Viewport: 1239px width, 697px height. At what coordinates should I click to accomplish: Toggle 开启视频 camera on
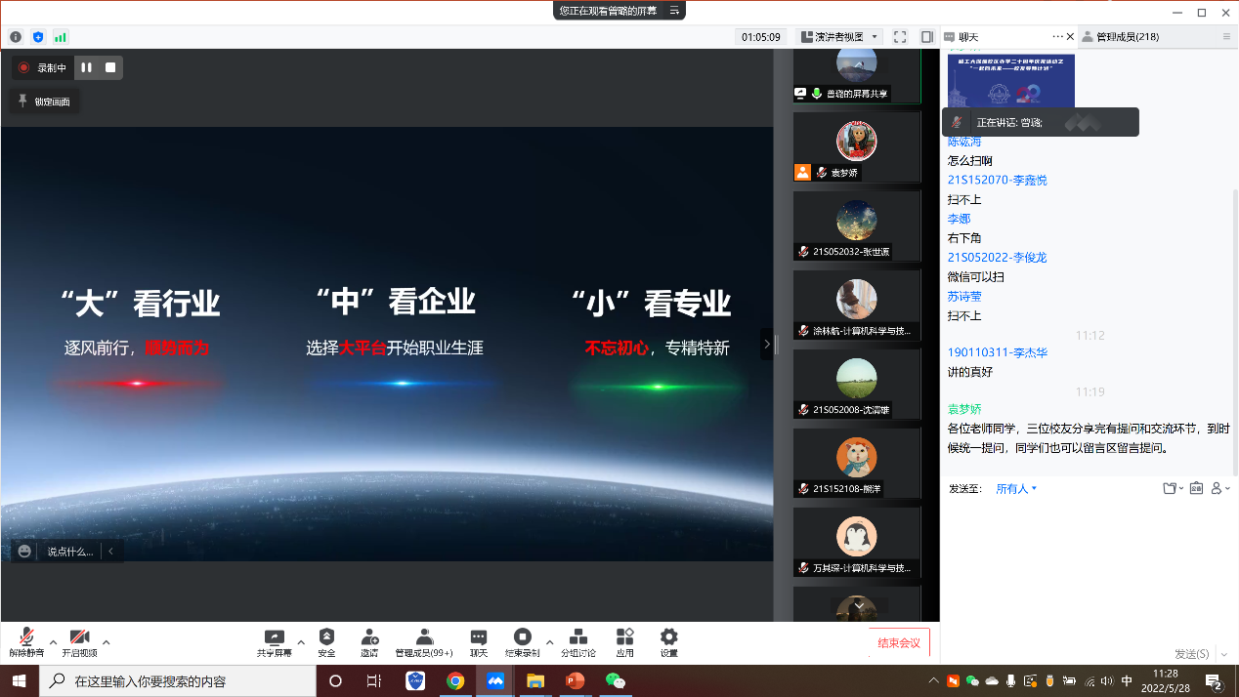point(79,637)
